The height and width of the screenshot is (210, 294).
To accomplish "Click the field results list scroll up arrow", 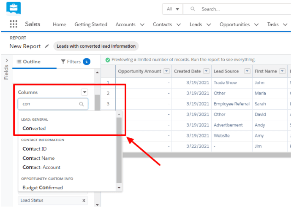I will point(119,114).
